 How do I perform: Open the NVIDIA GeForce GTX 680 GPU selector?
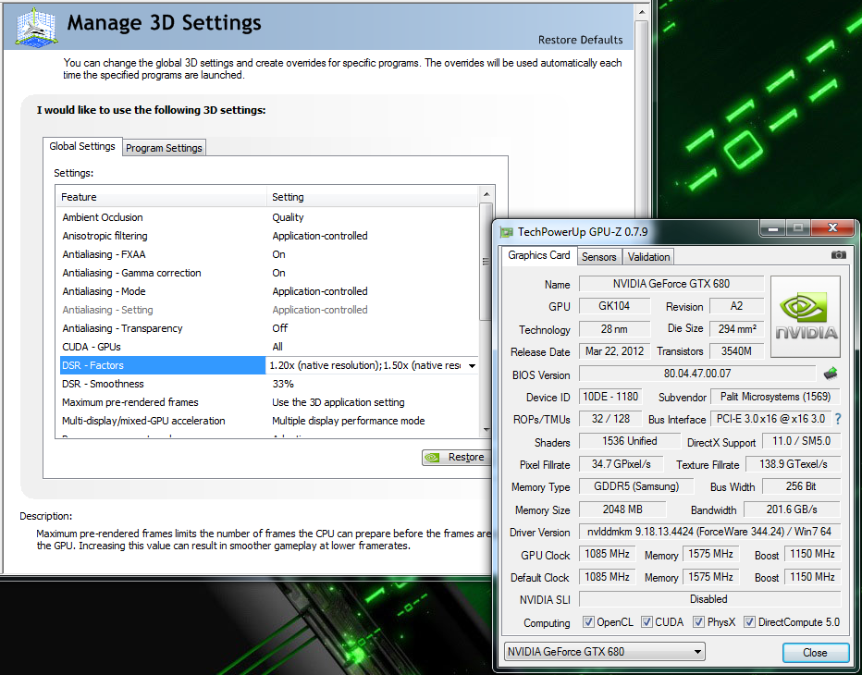click(x=604, y=652)
